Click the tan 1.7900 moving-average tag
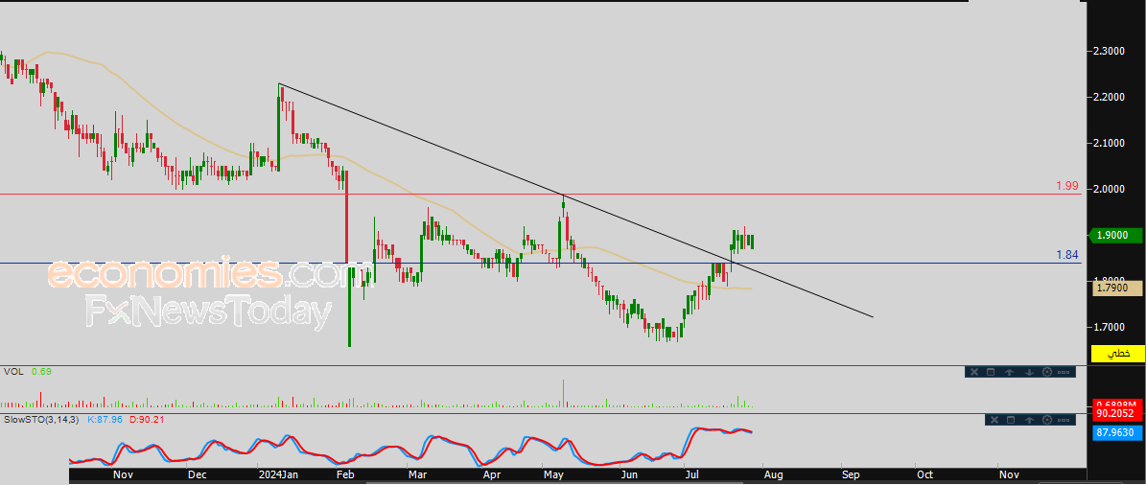The width and height of the screenshot is (1146, 485). pos(1116,289)
